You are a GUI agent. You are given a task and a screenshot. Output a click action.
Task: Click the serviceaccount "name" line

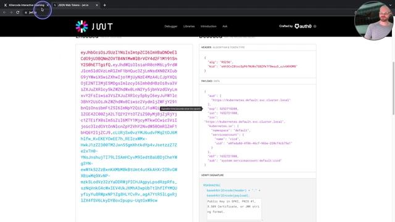pyautogui.click(x=227, y=139)
